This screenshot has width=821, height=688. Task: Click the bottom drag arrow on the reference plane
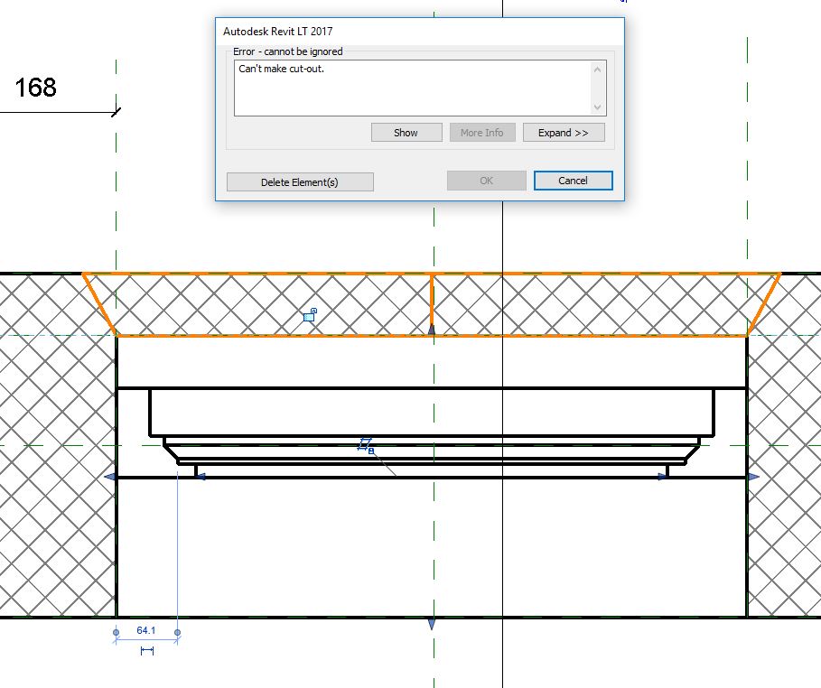[x=432, y=621]
